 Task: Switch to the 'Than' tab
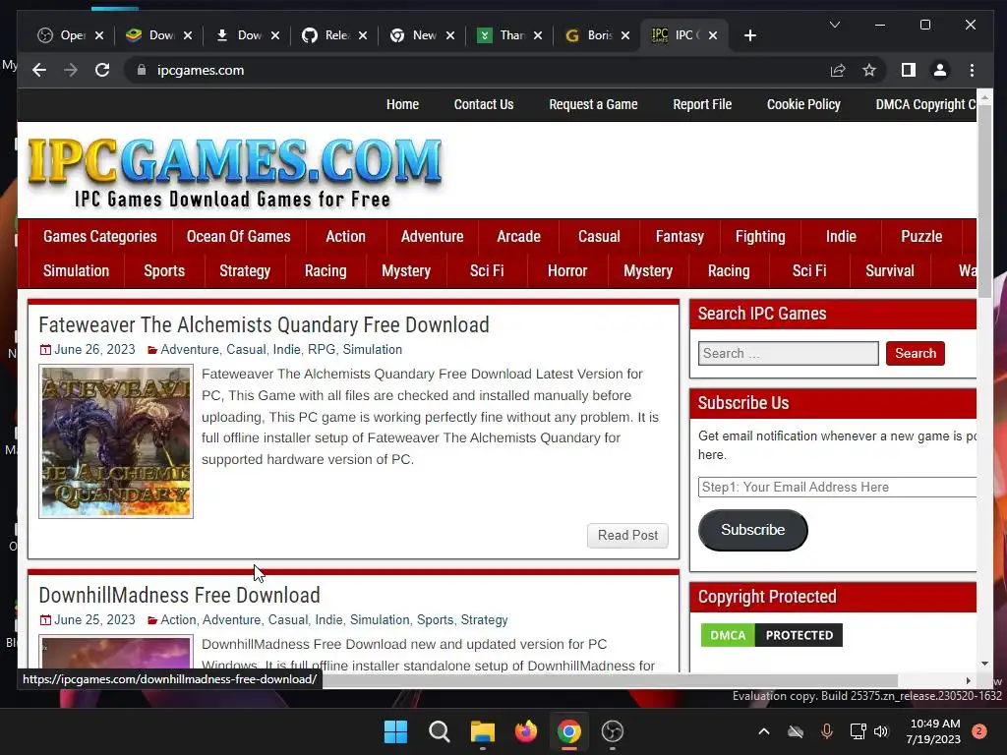click(503, 35)
